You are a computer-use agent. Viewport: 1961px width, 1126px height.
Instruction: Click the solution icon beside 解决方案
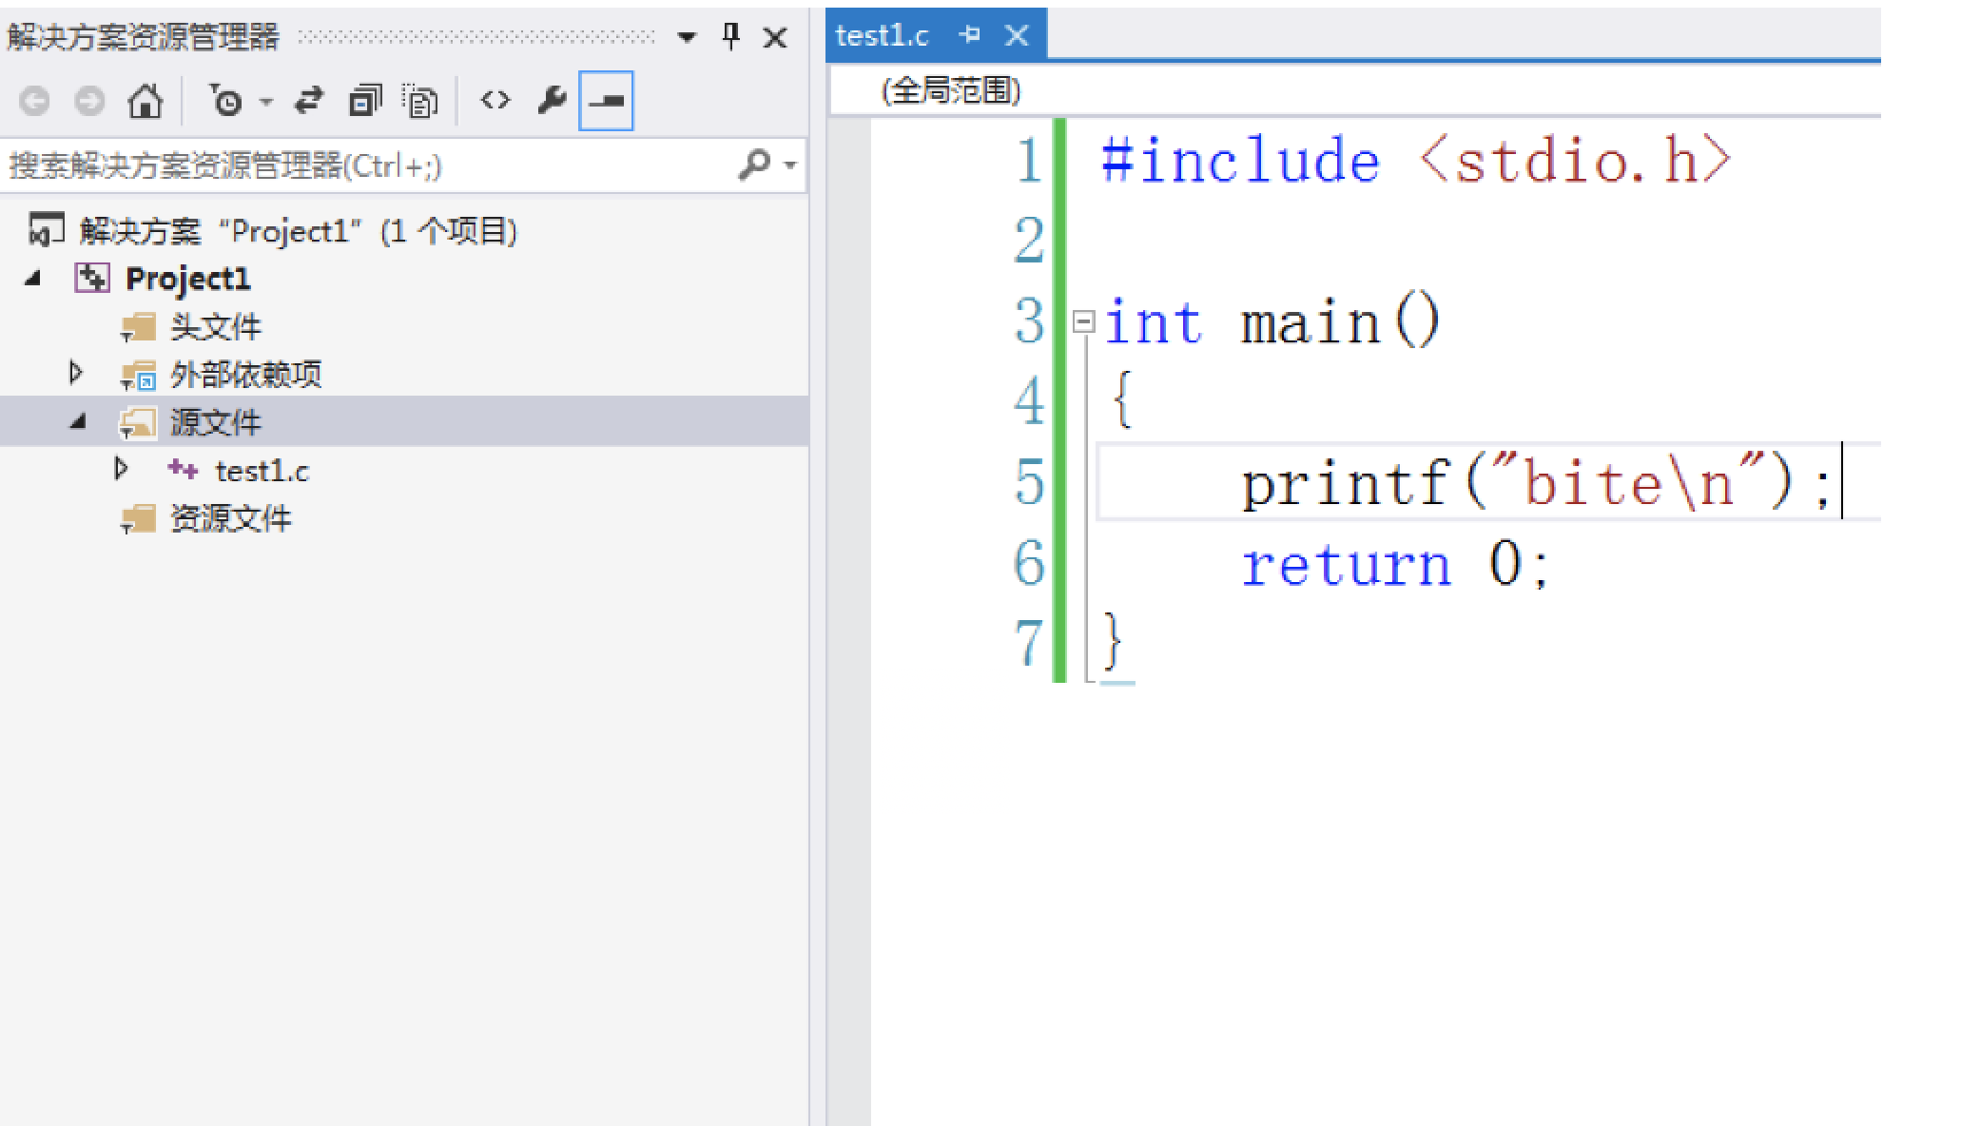46,230
